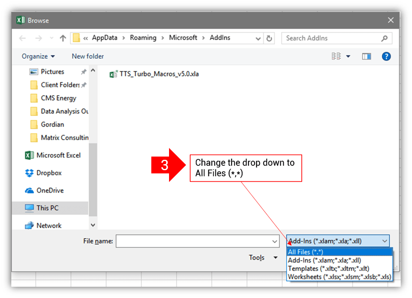Click the New folder button

click(x=88, y=56)
